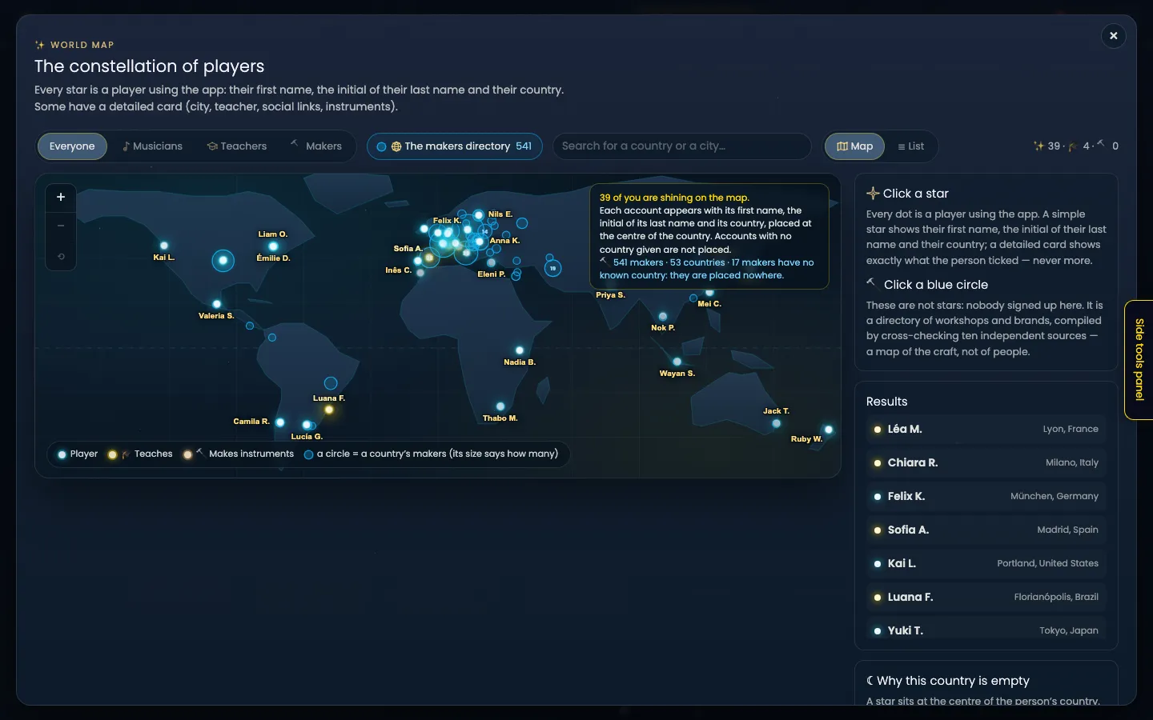Select the Lucia G. star on the map
Image resolution: width=1153 pixels, height=720 pixels.
[x=307, y=425]
